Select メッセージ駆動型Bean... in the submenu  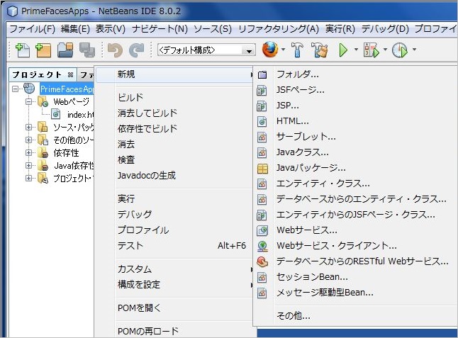coord(356,293)
